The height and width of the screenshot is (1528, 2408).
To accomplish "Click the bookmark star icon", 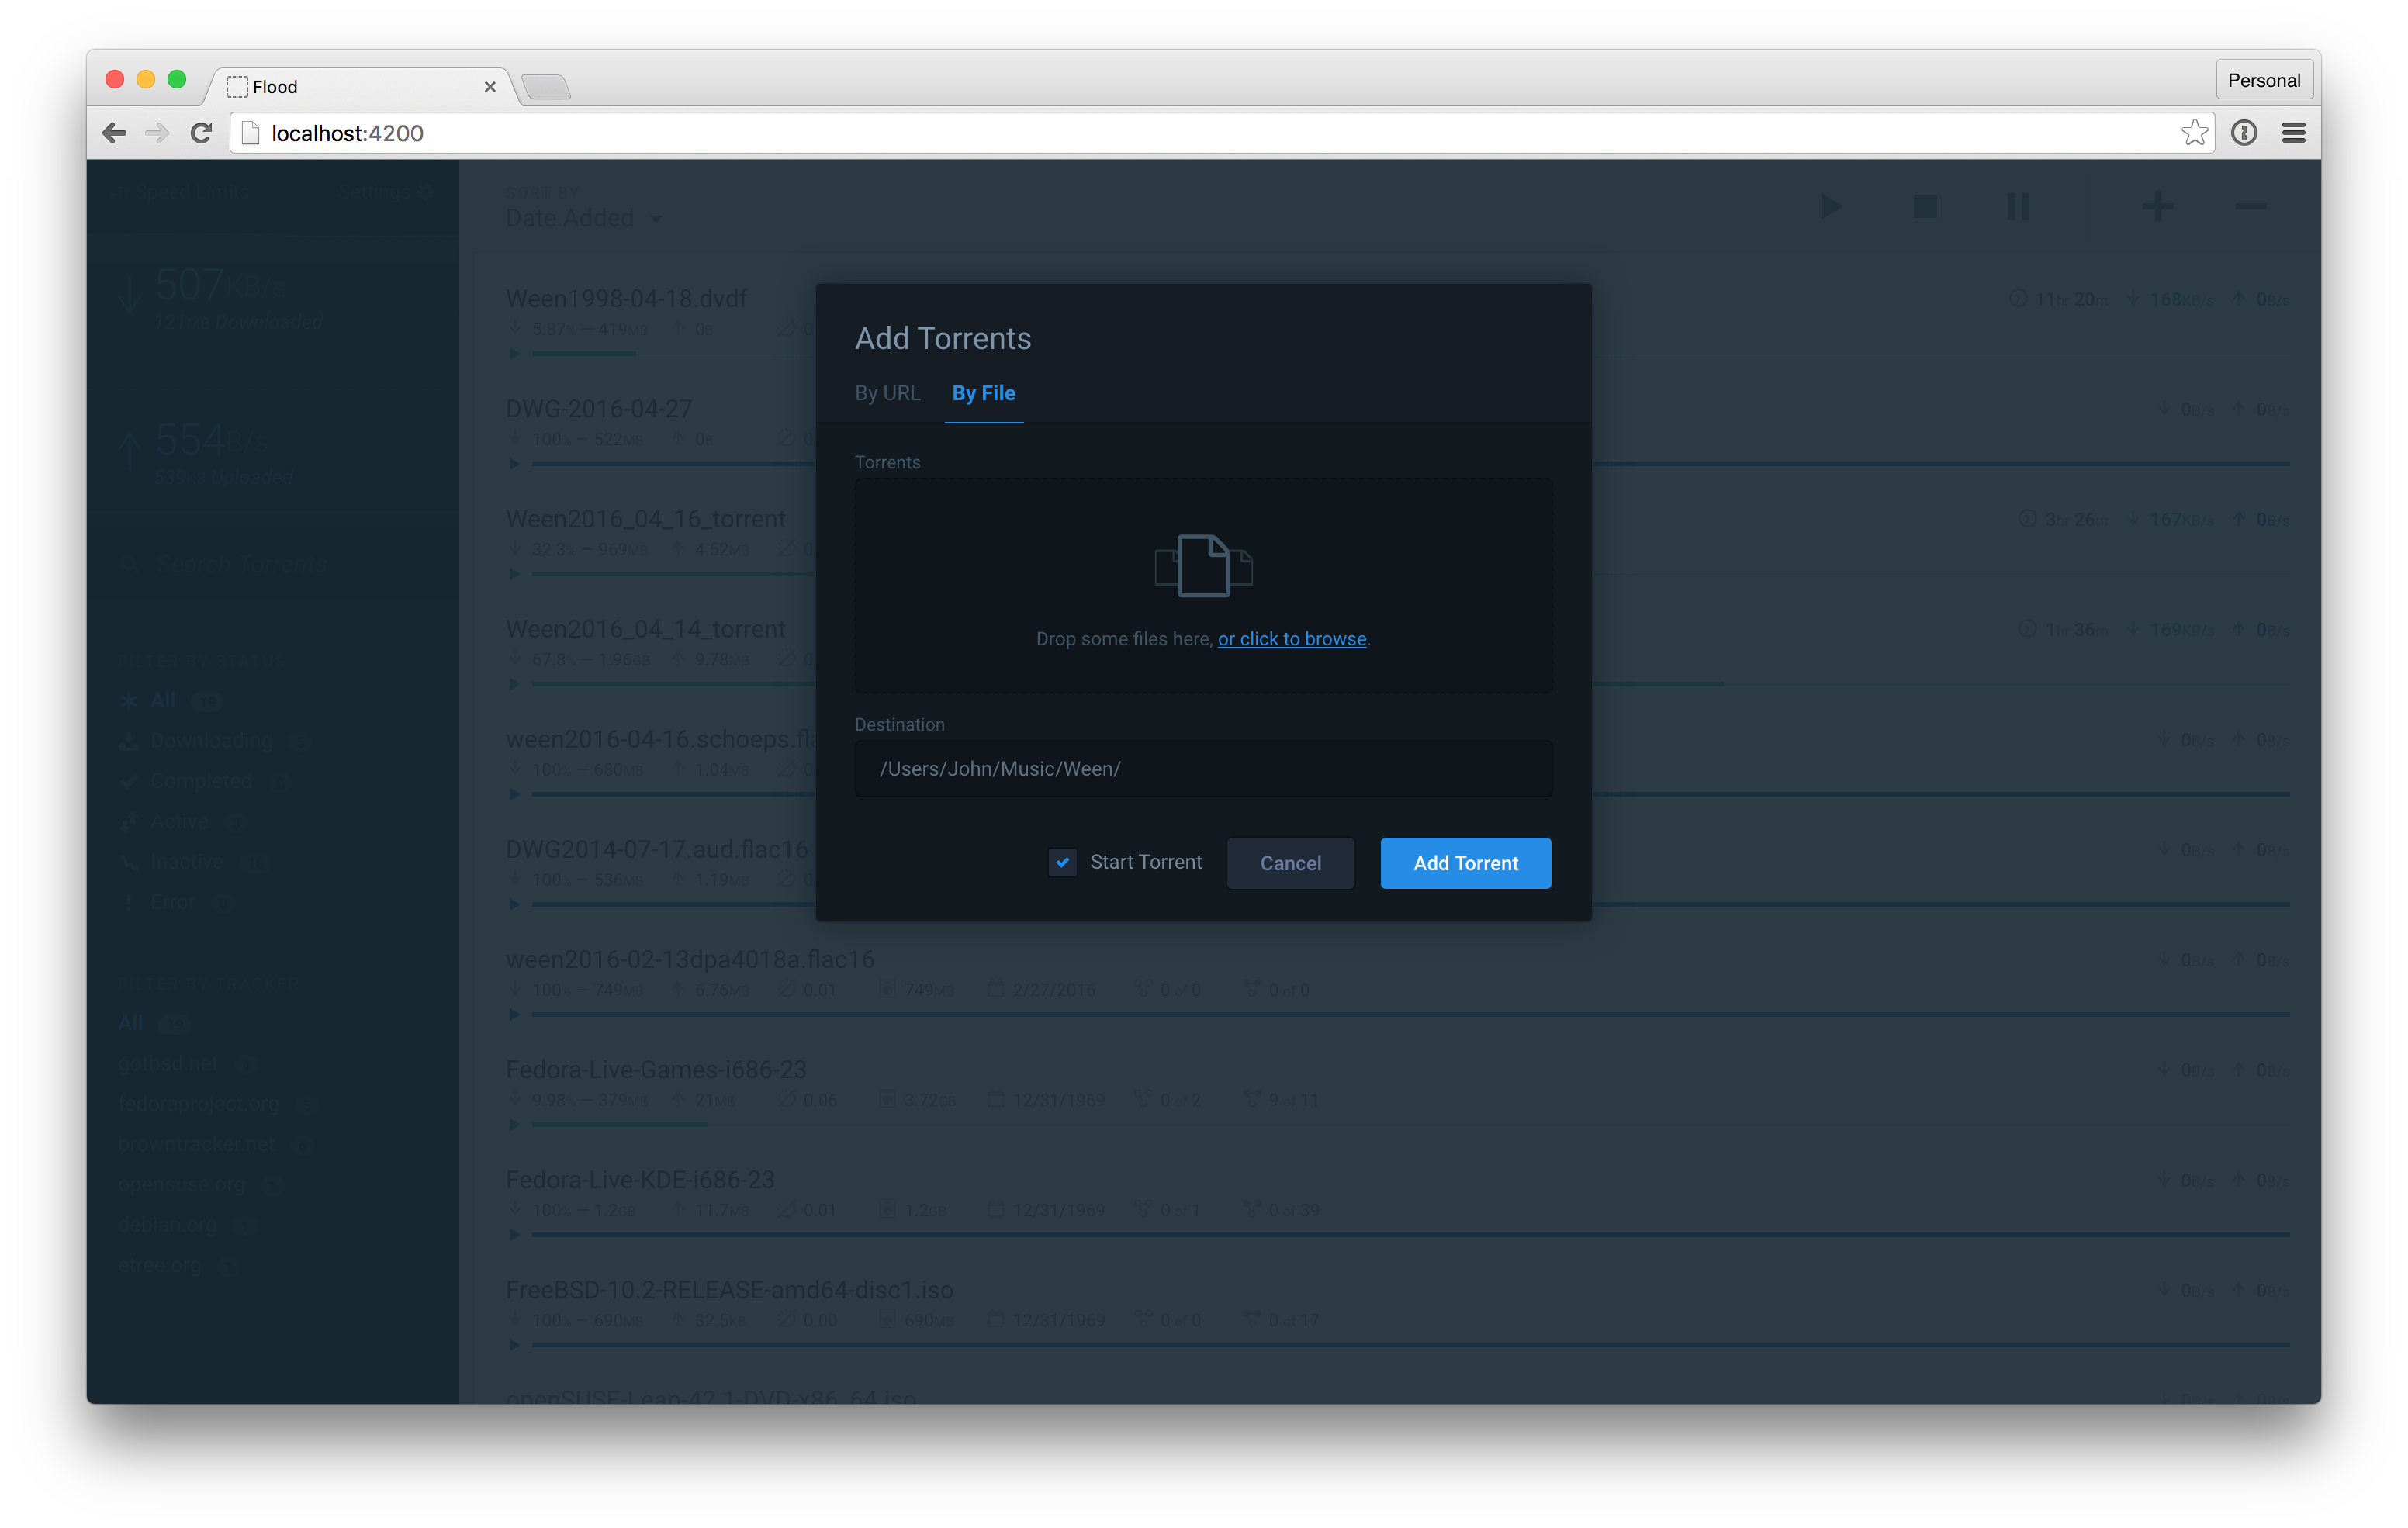I will [x=2194, y=133].
